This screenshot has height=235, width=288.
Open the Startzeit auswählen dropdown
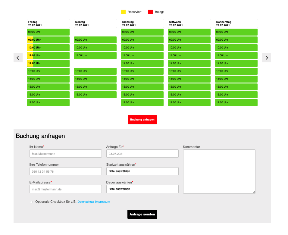(x=142, y=171)
